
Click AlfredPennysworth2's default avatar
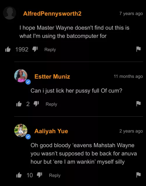click(x=9, y=13)
